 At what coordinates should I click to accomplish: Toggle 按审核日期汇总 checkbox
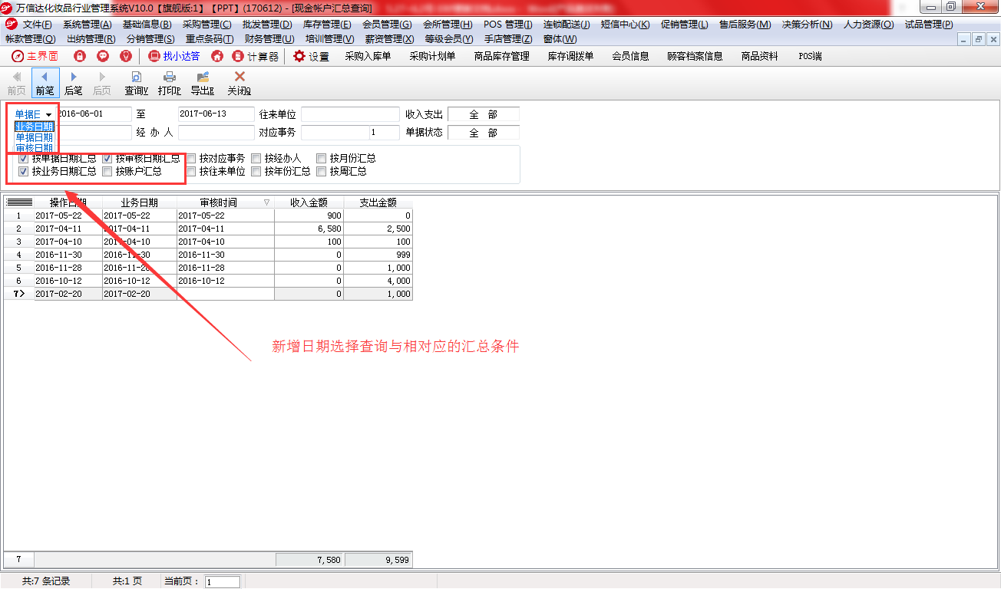pos(107,159)
